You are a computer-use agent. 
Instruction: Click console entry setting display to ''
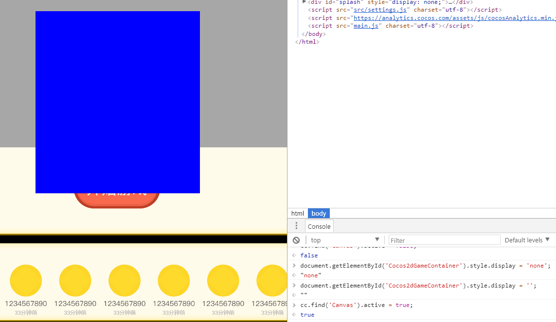418,286
